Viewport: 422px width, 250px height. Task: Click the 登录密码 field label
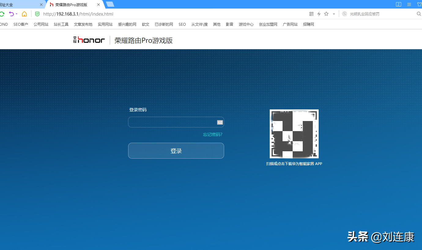click(x=138, y=110)
